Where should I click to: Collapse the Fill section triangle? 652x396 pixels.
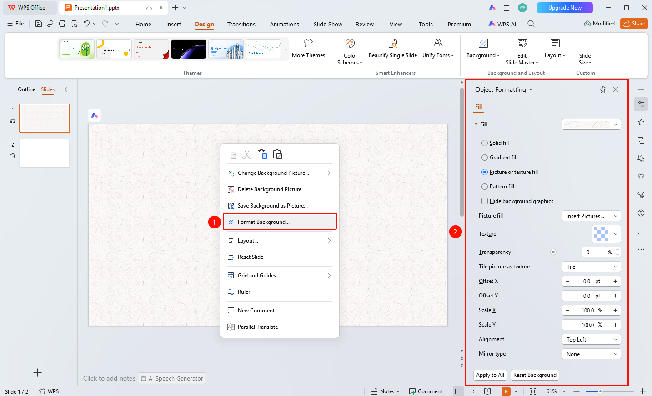476,124
